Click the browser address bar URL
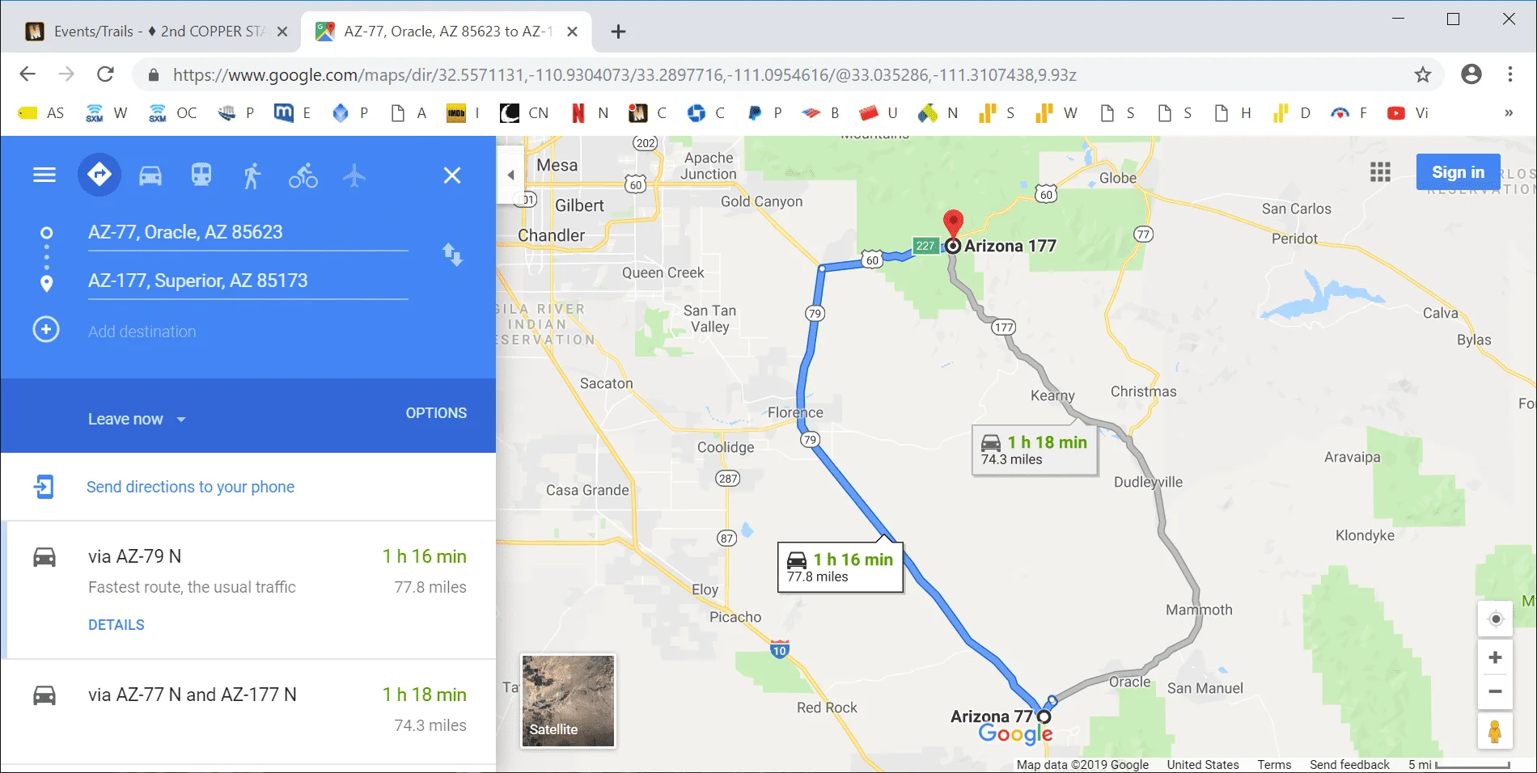The image size is (1537, 773). [x=625, y=75]
